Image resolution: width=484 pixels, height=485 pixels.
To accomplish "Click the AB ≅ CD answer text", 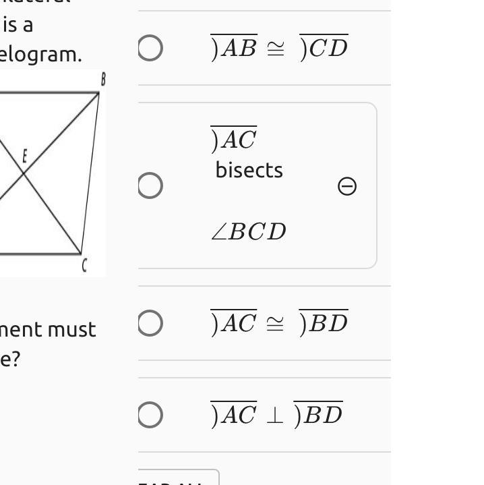I will pyautogui.click(x=279, y=48).
